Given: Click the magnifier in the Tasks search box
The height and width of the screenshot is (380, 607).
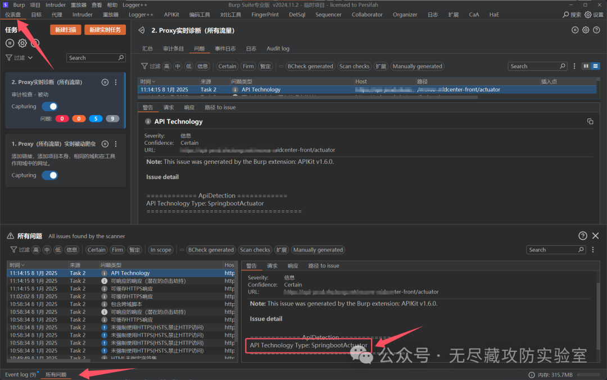Looking at the screenshot, I should pyautogui.click(x=121, y=58).
